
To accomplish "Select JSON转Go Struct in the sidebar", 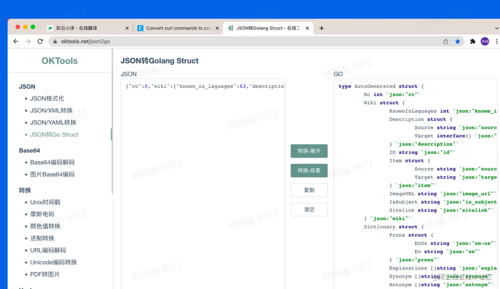I will [54, 134].
